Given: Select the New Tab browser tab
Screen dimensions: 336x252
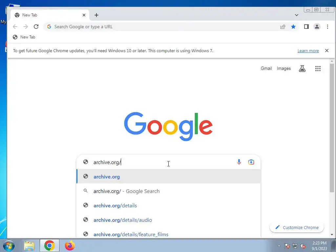Looking at the screenshot, I should click(x=50, y=15).
